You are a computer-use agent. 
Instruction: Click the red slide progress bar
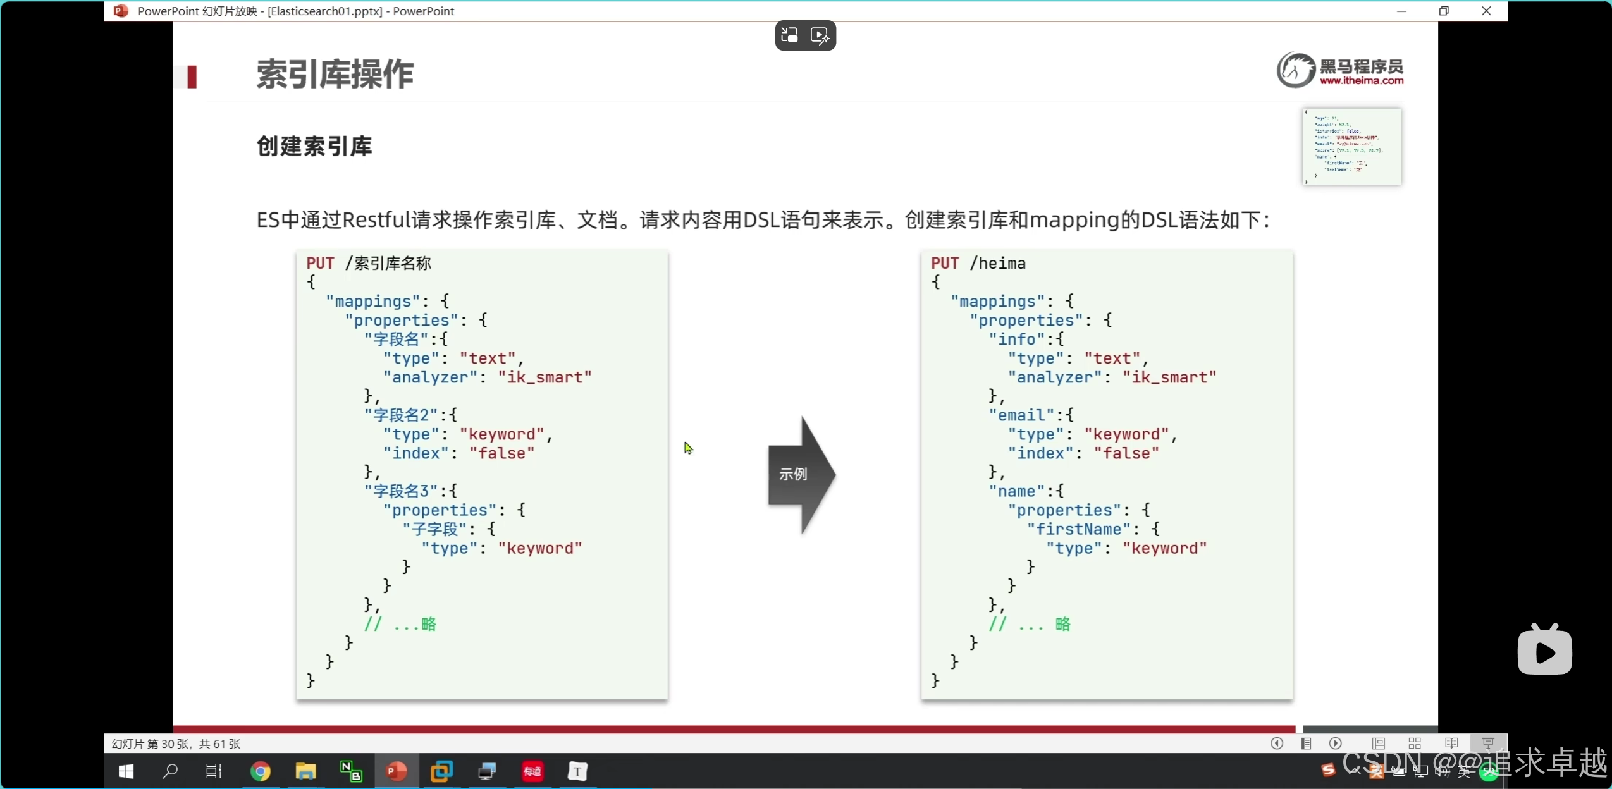[x=734, y=729]
